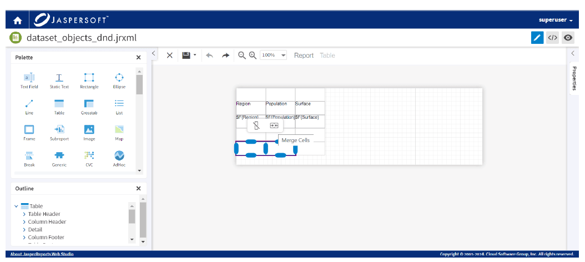
Task: Switch to design editor pencil view
Action: [x=537, y=38]
